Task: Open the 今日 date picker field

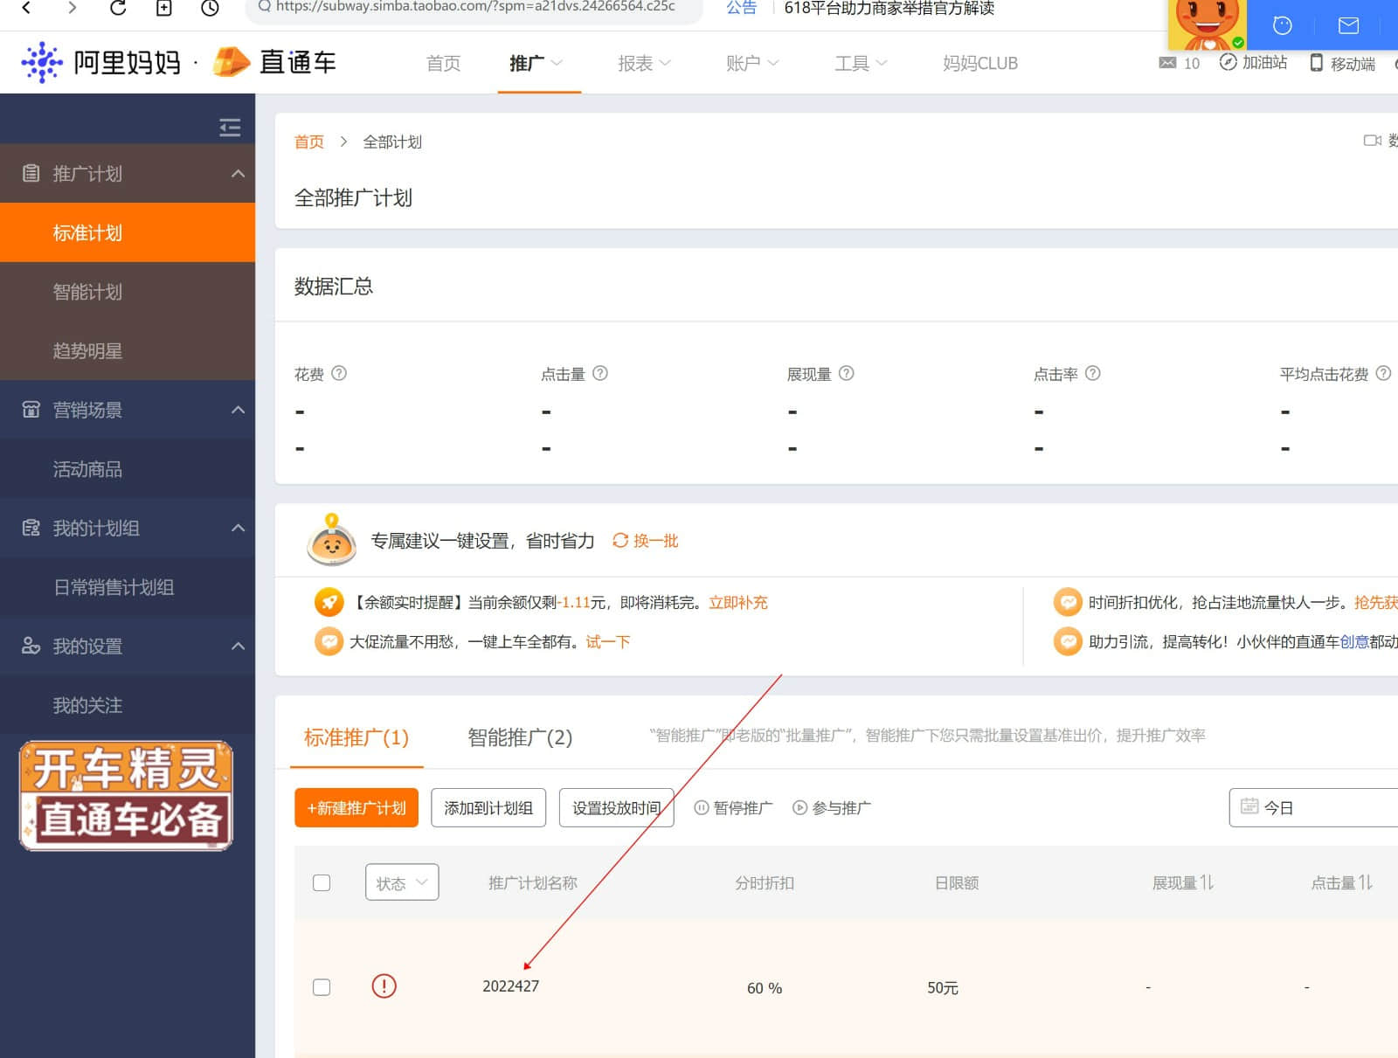Action: point(1312,807)
